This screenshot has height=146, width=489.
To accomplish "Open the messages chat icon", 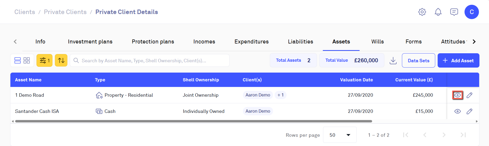I will [454, 12].
